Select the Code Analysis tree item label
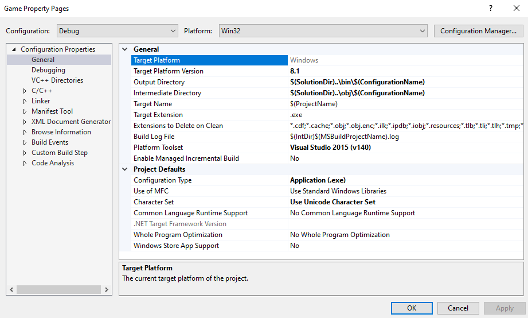The image size is (528, 318). tap(53, 163)
